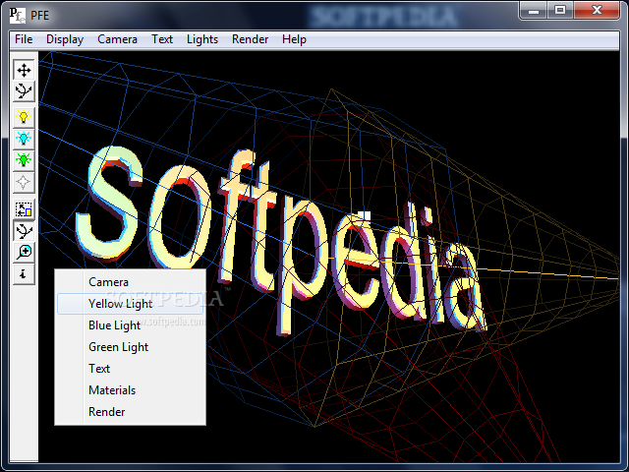Minimize the PFE window
Image resolution: width=629 pixels, height=472 pixels.
tap(534, 11)
